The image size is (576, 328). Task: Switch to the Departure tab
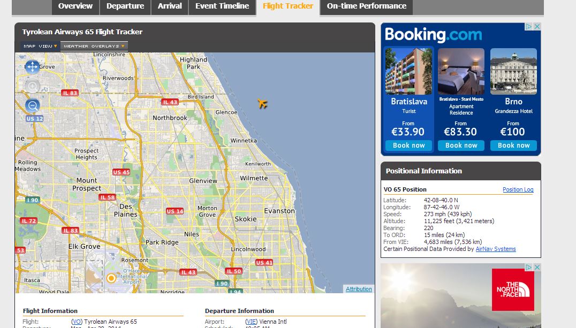[x=125, y=6]
